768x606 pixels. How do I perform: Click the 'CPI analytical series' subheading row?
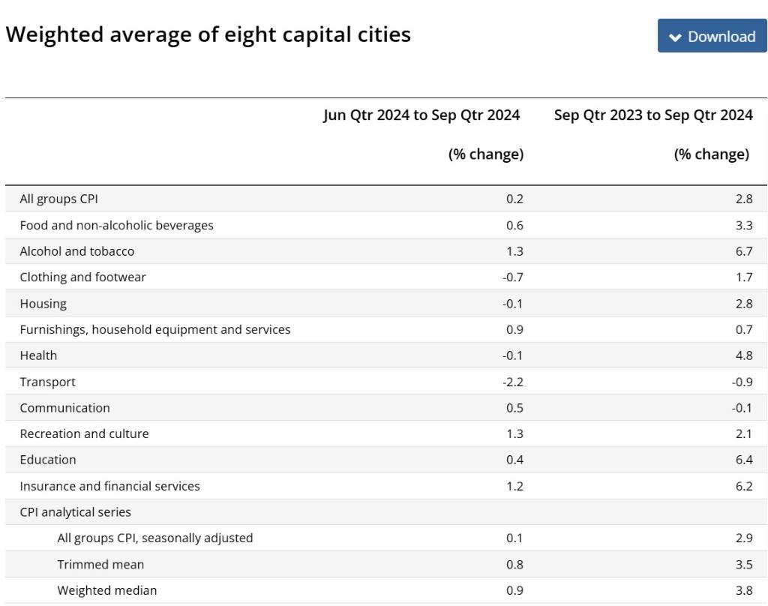pyautogui.click(x=75, y=512)
